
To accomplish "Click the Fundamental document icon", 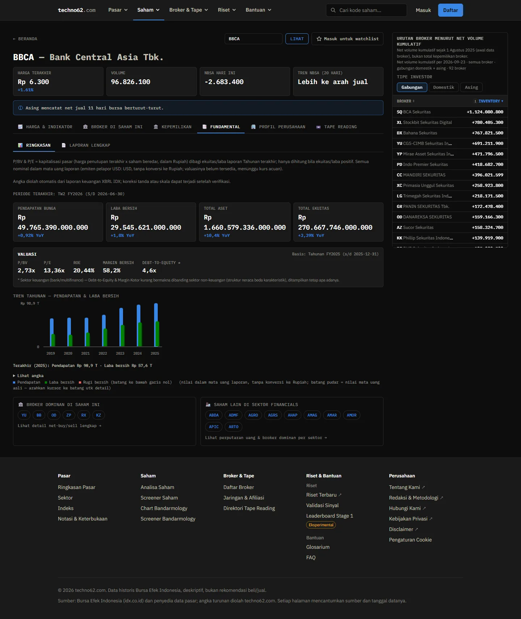I will point(204,127).
